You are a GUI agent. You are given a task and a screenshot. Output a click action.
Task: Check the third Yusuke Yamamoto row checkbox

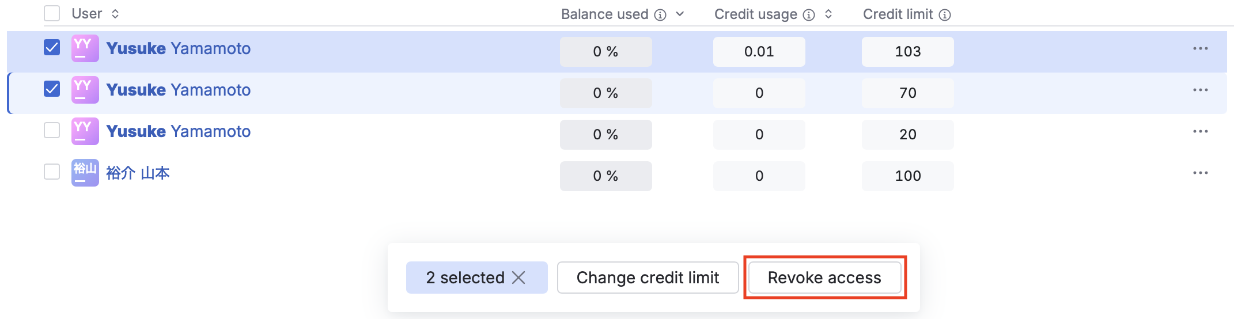[52, 130]
